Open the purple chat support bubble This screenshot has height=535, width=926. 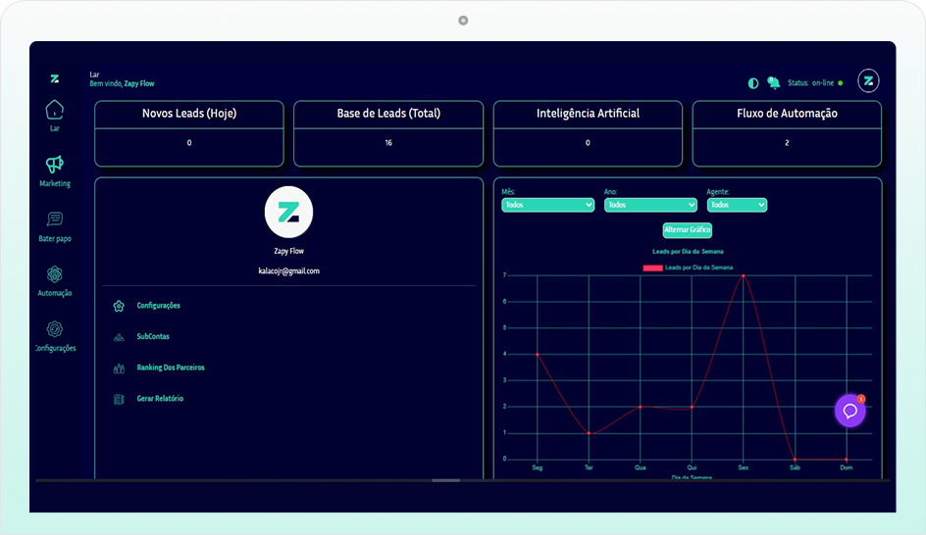coord(849,411)
